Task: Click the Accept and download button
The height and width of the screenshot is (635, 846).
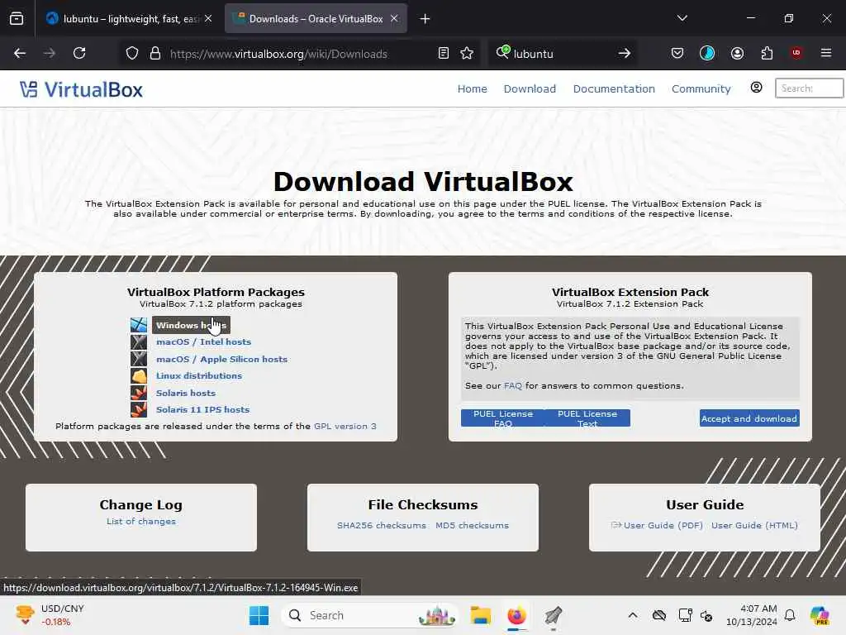Action: tap(749, 418)
